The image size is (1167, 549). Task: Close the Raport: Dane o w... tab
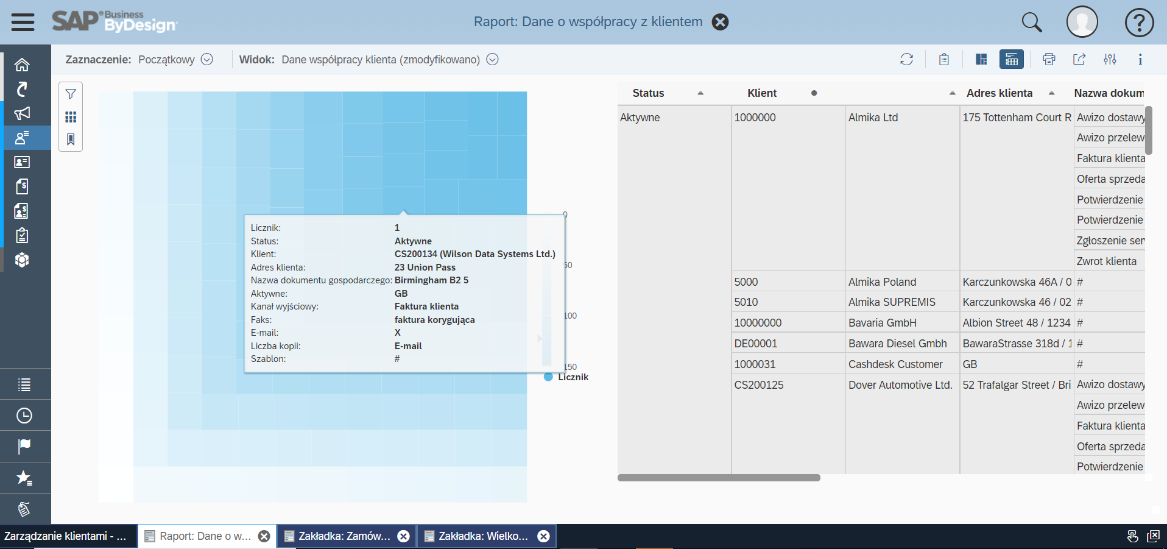click(264, 536)
